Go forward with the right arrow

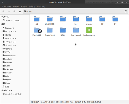coord(9,11)
